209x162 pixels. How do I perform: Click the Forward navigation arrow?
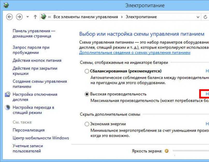click(x=19, y=17)
